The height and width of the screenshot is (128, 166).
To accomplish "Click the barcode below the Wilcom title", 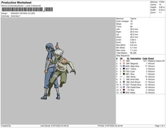I will tap(22, 9).
